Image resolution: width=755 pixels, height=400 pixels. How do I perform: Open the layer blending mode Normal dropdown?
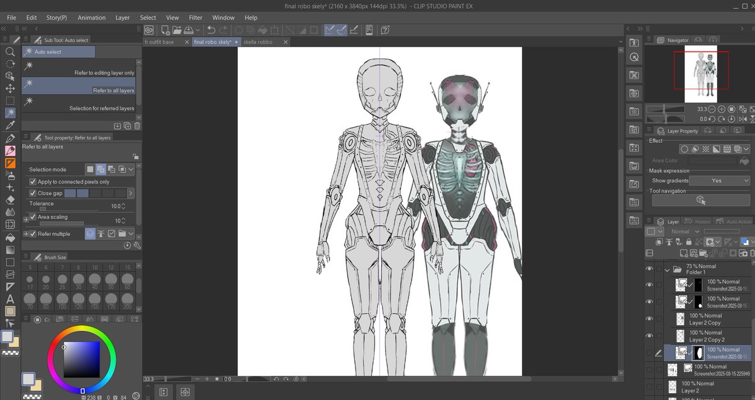pos(684,231)
